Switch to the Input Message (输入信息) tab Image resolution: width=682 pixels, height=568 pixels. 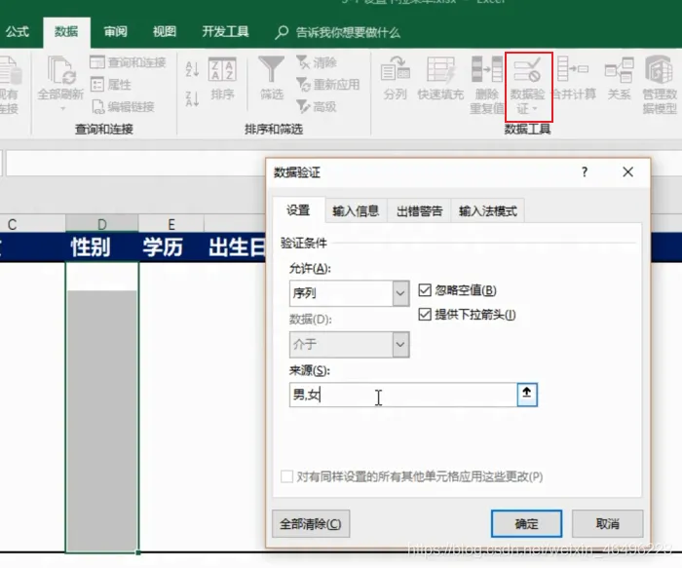[356, 211]
